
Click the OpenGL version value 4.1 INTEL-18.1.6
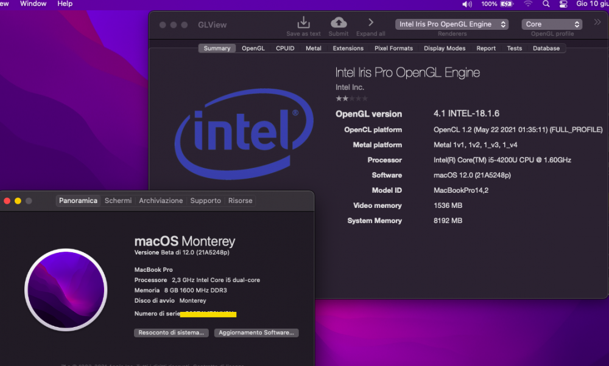point(466,114)
